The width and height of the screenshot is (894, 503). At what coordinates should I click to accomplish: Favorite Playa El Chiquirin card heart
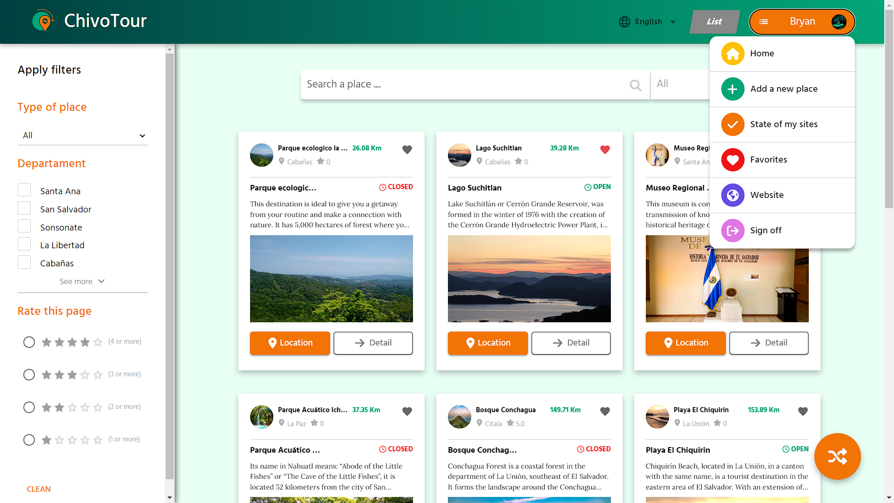(803, 411)
